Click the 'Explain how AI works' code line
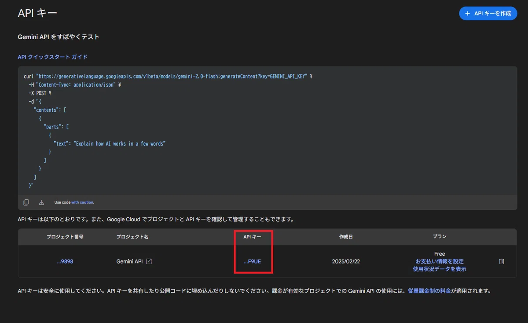 tap(110, 144)
